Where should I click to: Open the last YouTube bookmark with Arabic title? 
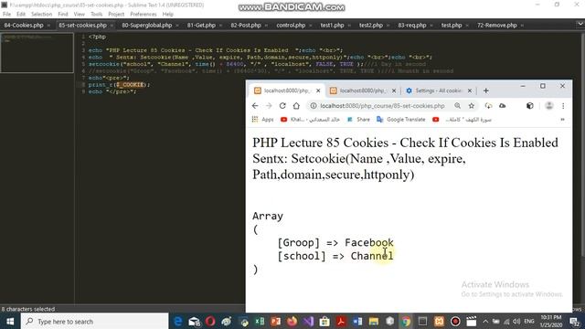click(x=462, y=120)
